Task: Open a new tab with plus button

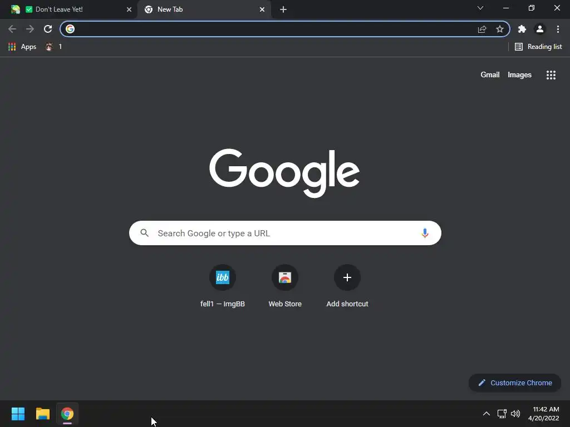Action: pyautogui.click(x=283, y=9)
